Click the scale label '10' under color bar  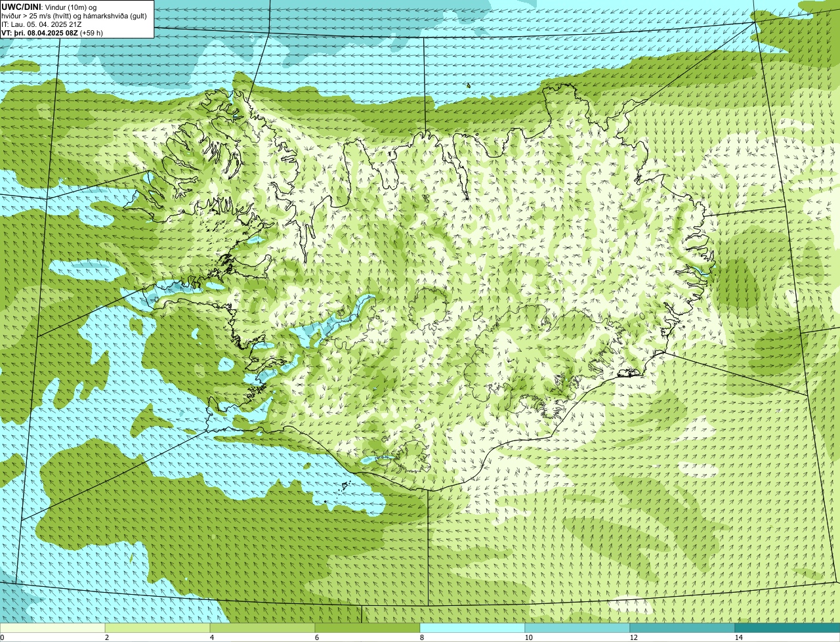coord(528,637)
